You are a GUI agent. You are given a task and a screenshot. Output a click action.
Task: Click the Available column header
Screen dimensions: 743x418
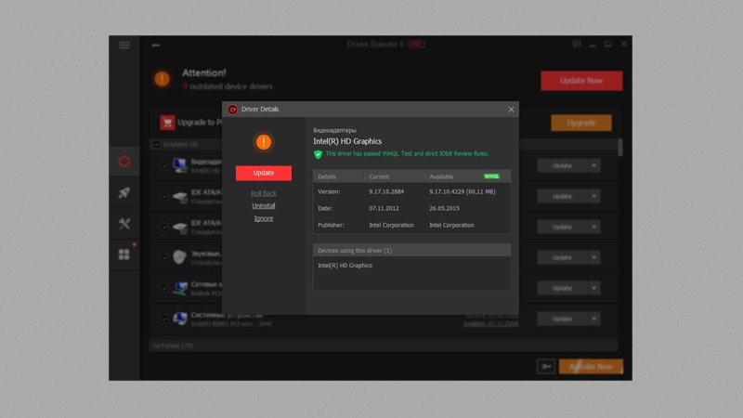coord(441,176)
